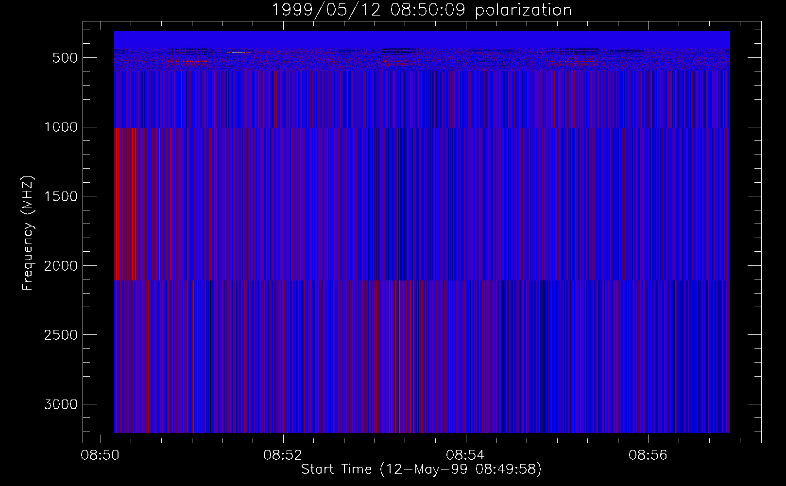Viewport: 786px width, 486px height.
Task: Click the 3000 frequency tick label
Action: coord(60,405)
